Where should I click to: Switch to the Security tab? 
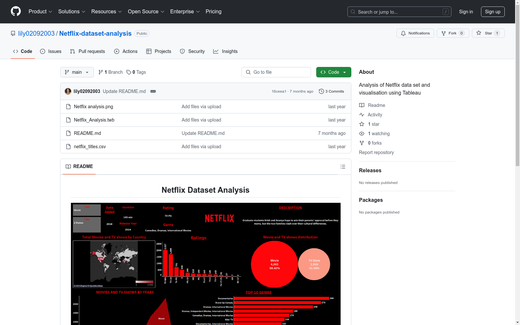tap(192, 51)
